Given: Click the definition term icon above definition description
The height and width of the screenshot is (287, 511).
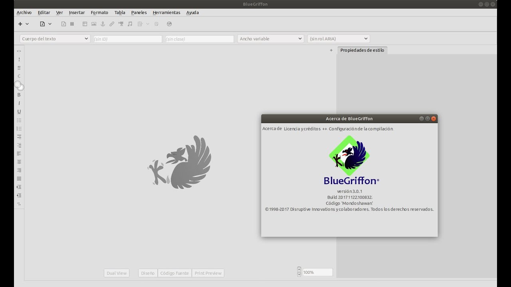Looking at the screenshot, I should (x=19, y=137).
